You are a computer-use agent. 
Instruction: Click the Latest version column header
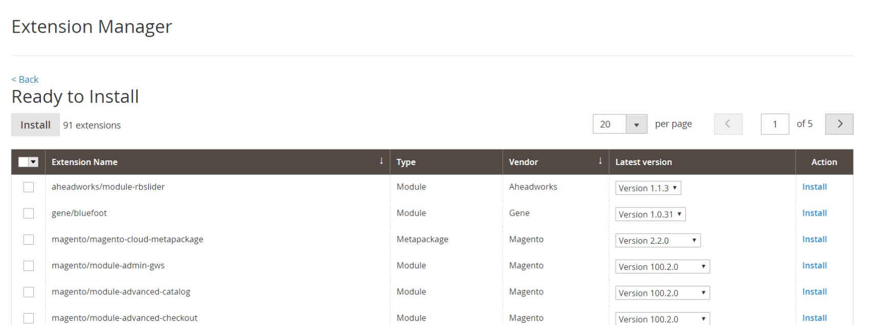pos(643,162)
